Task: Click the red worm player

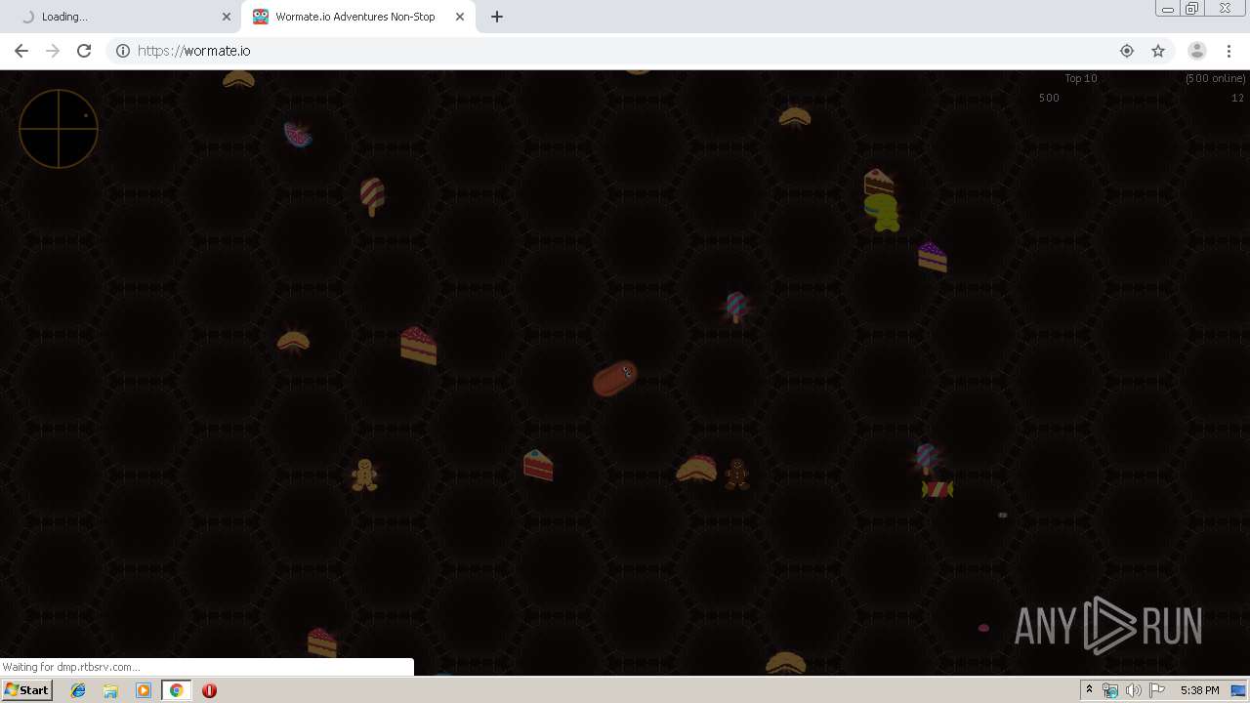Action: 615,378
